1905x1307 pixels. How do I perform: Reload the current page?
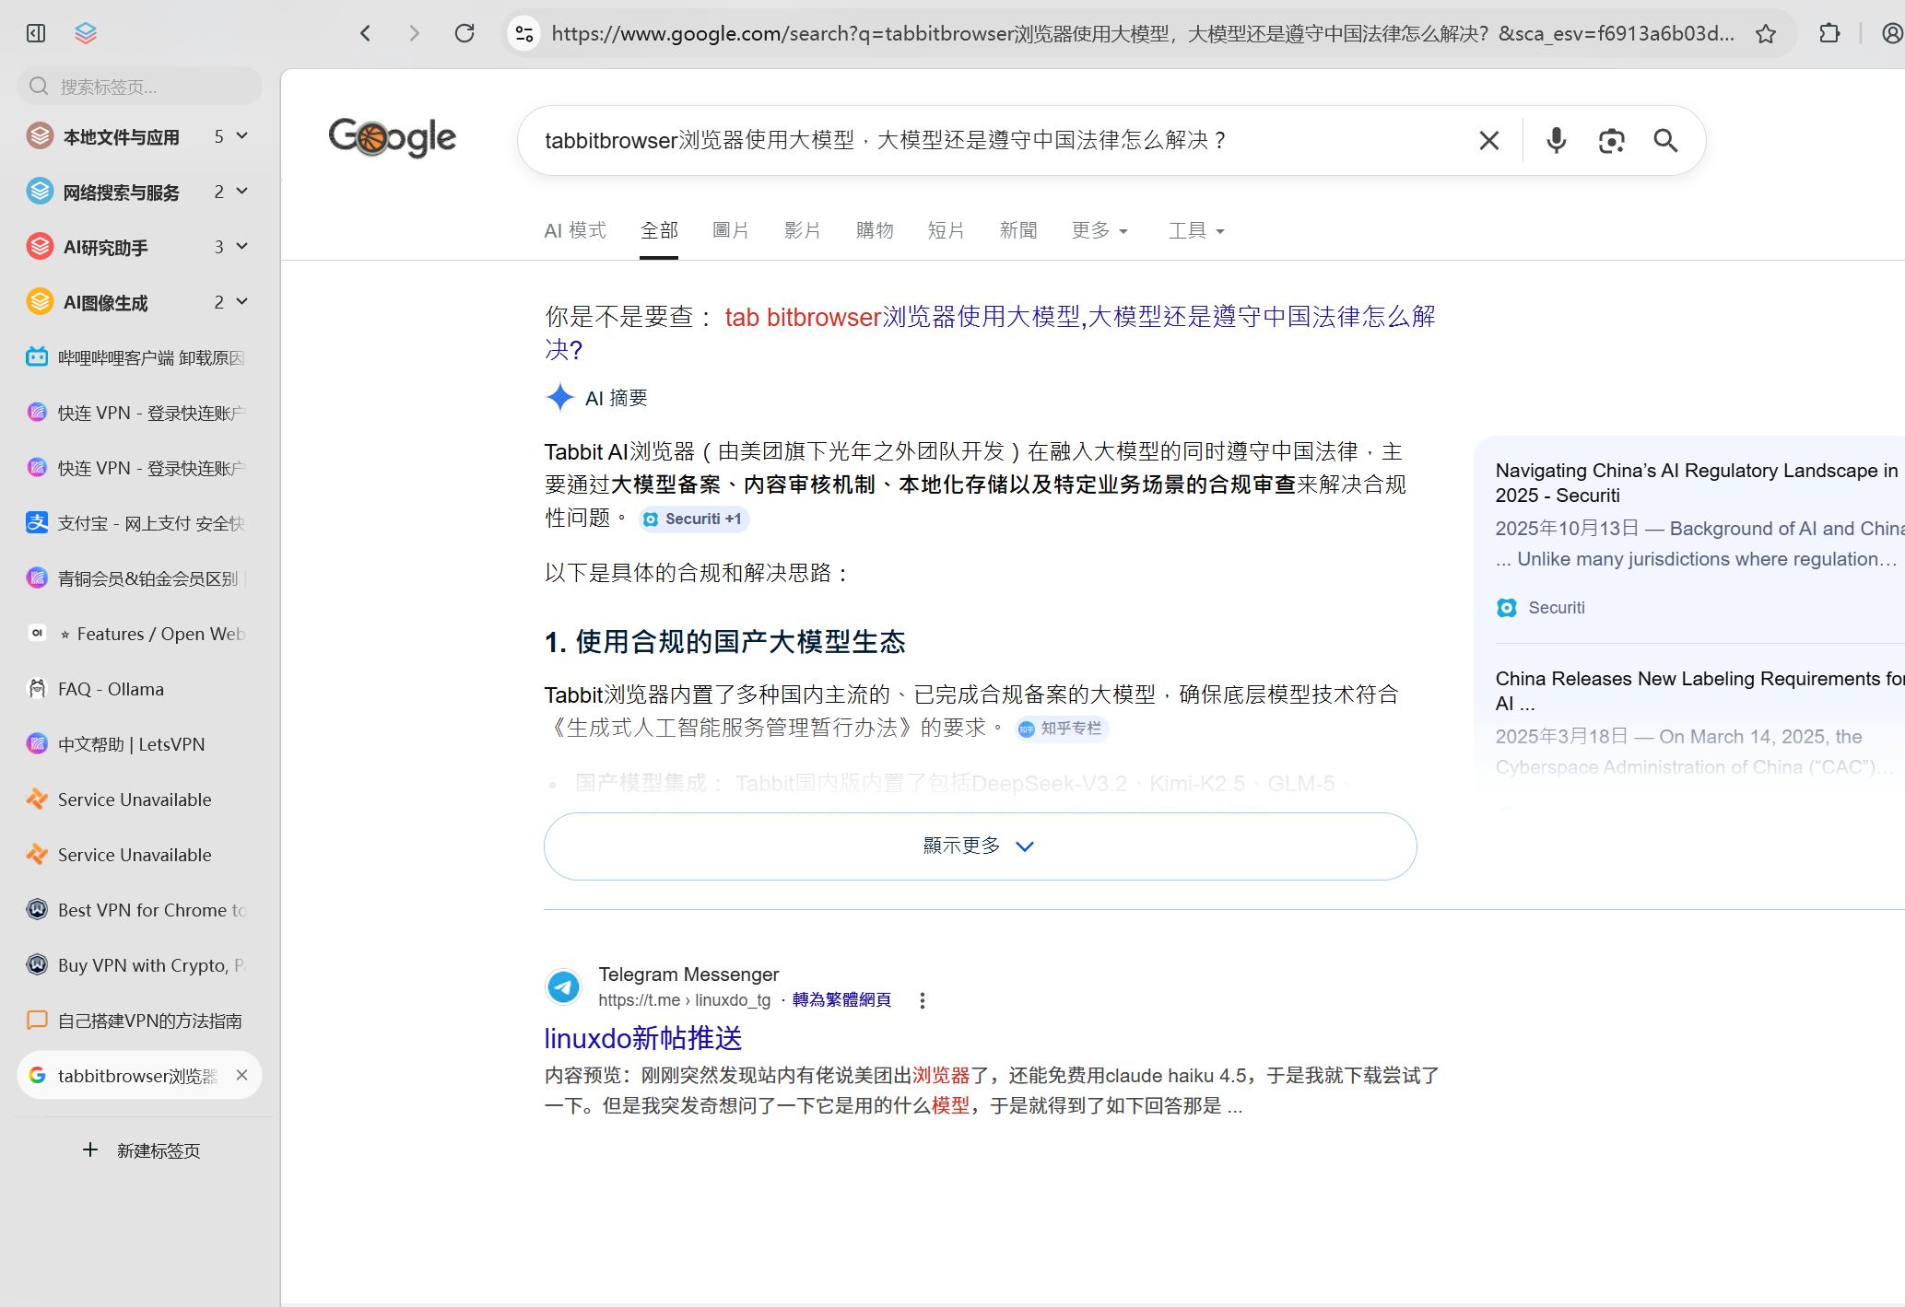[464, 33]
